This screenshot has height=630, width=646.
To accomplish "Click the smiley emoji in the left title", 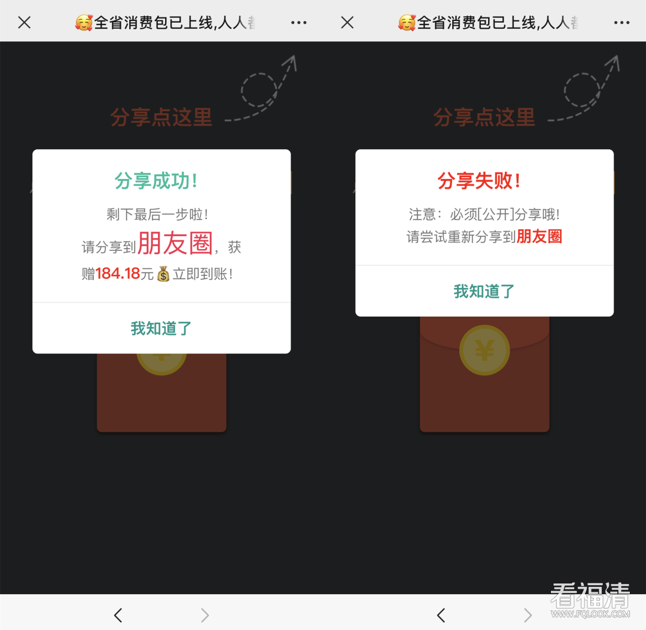I will pos(84,23).
